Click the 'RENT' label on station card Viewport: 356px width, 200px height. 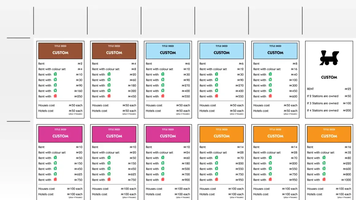click(310, 89)
